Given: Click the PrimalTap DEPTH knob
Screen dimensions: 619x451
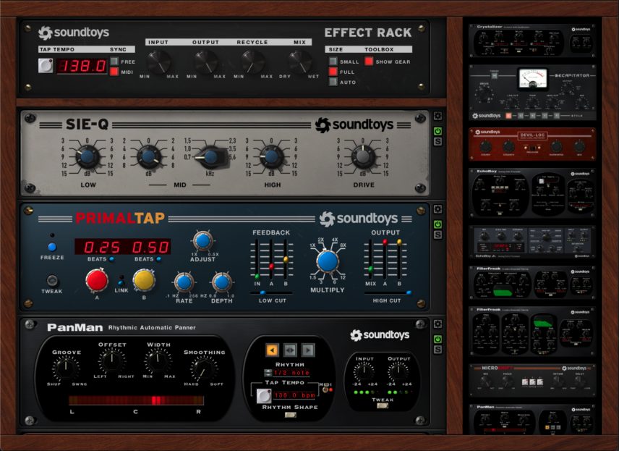Looking at the screenshot, I should tap(222, 282).
